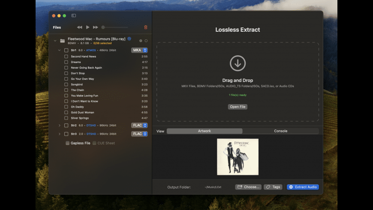Check the Second Hand News track
Viewport: 373px width, 210px height.
click(x=66, y=57)
